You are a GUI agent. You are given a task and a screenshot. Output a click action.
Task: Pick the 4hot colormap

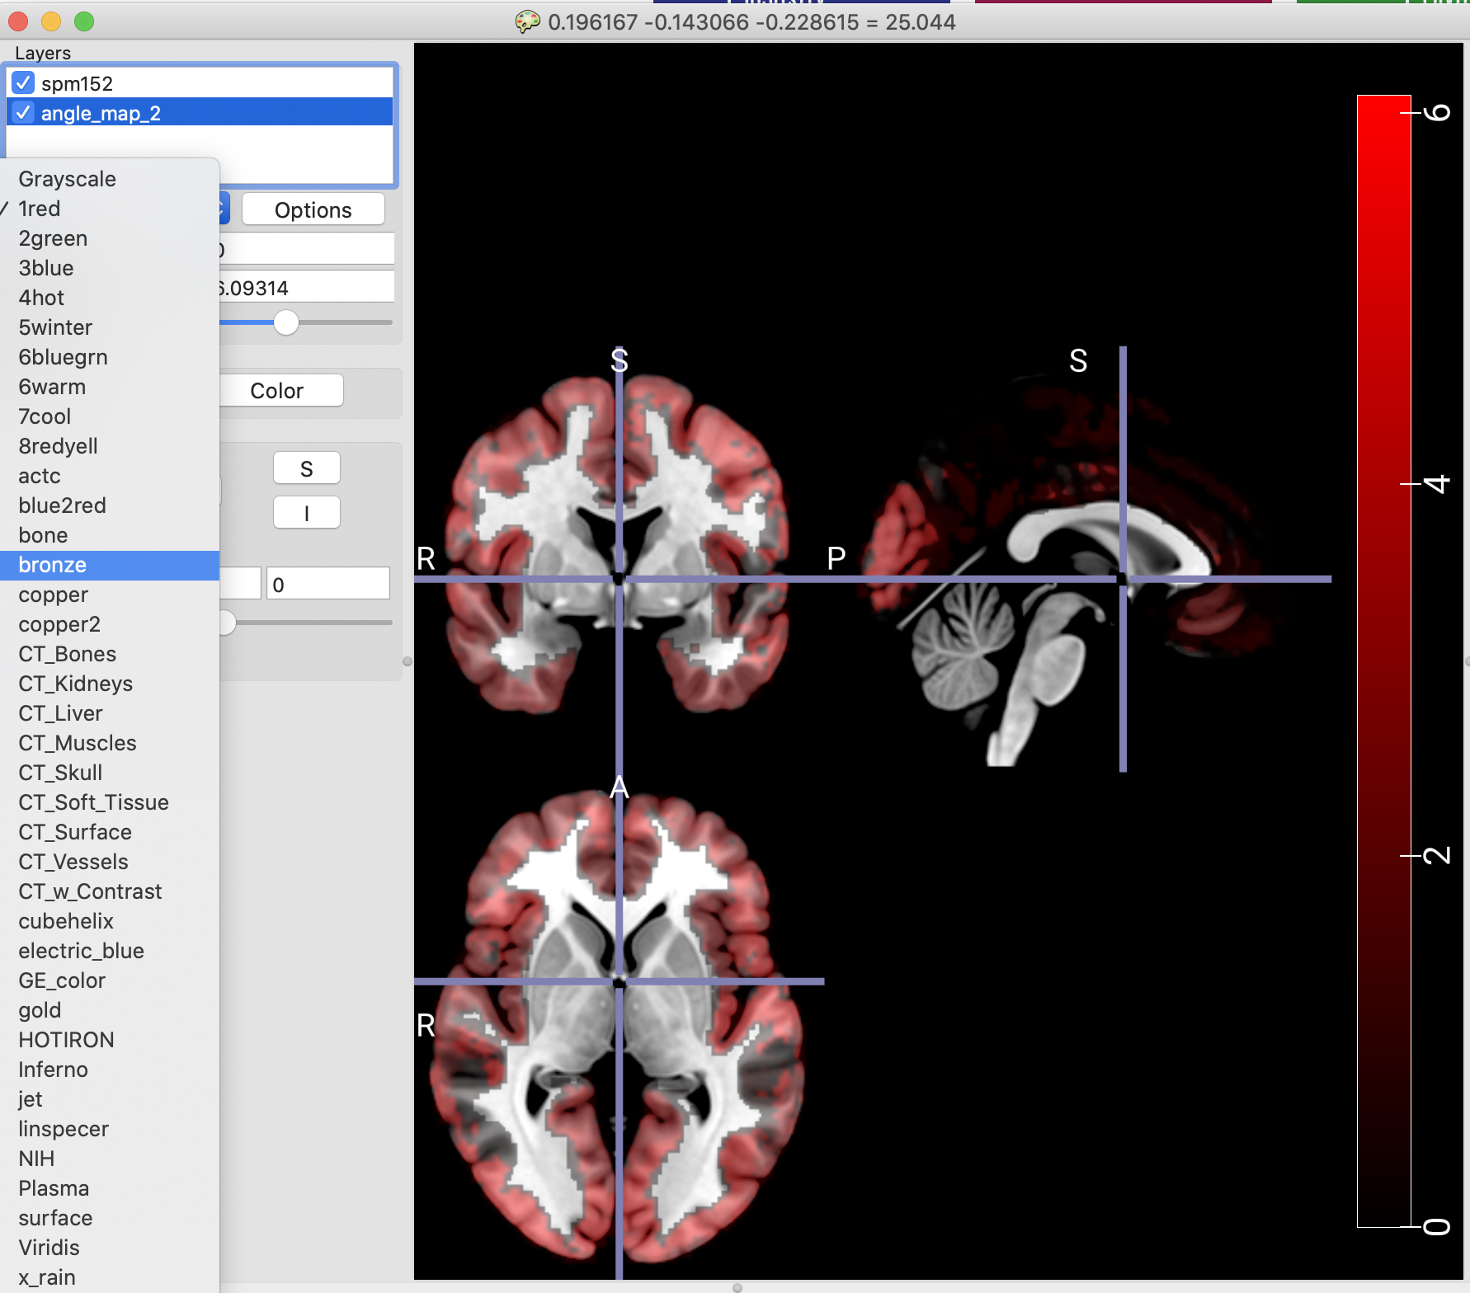tap(41, 298)
